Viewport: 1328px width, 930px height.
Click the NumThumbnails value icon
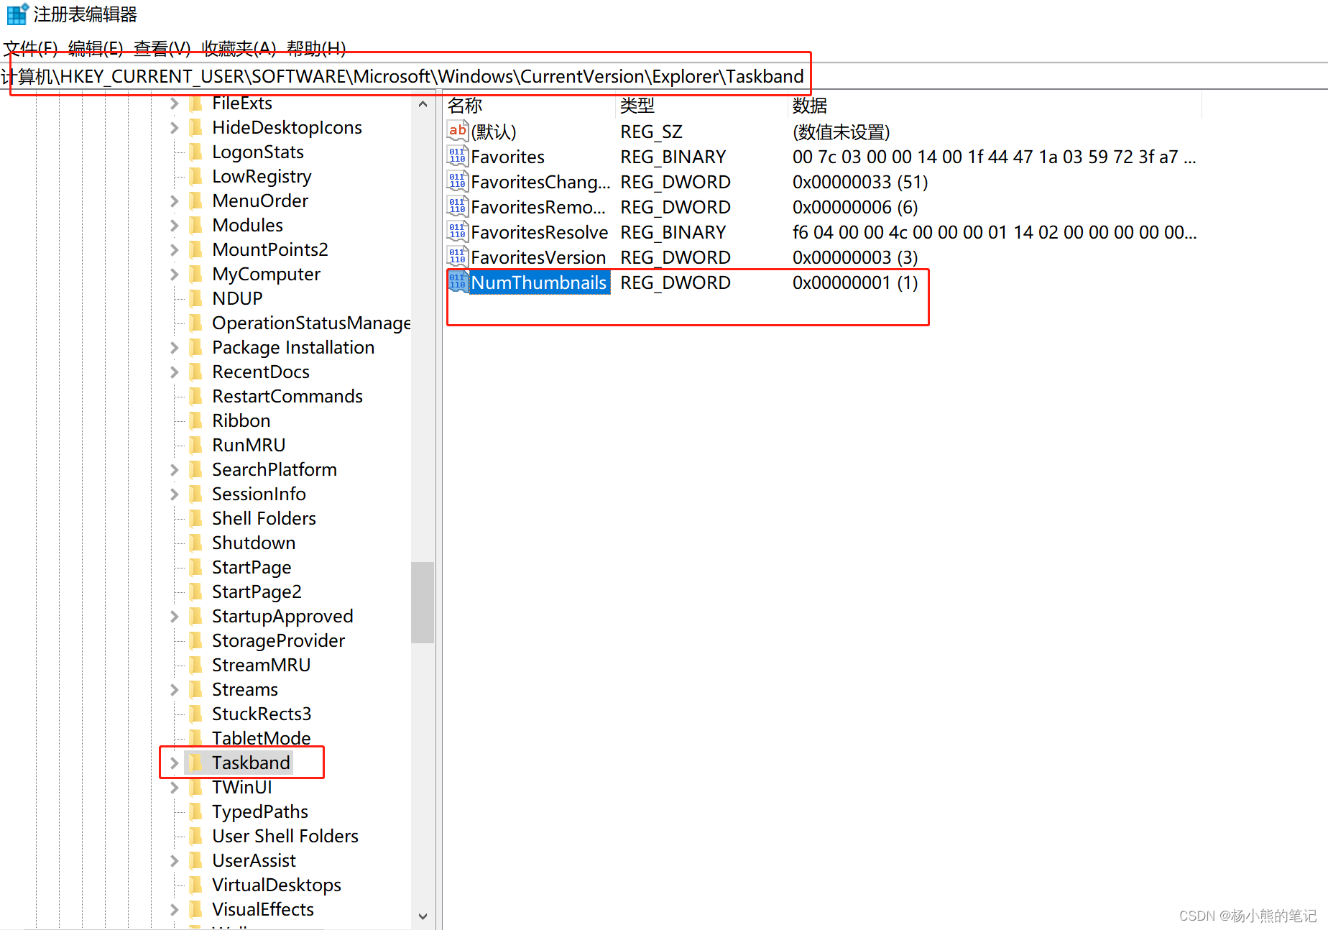pos(458,282)
